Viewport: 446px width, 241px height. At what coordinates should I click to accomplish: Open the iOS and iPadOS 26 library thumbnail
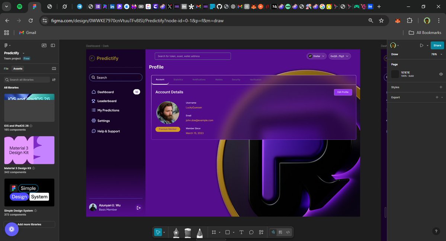click(x=29, y=108)
